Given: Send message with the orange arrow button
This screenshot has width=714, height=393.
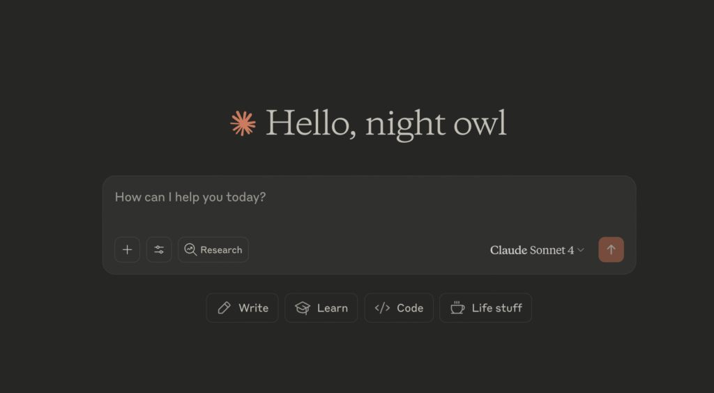Looking at the screenshot, I should pyautogui.click(x=611, y=249).
